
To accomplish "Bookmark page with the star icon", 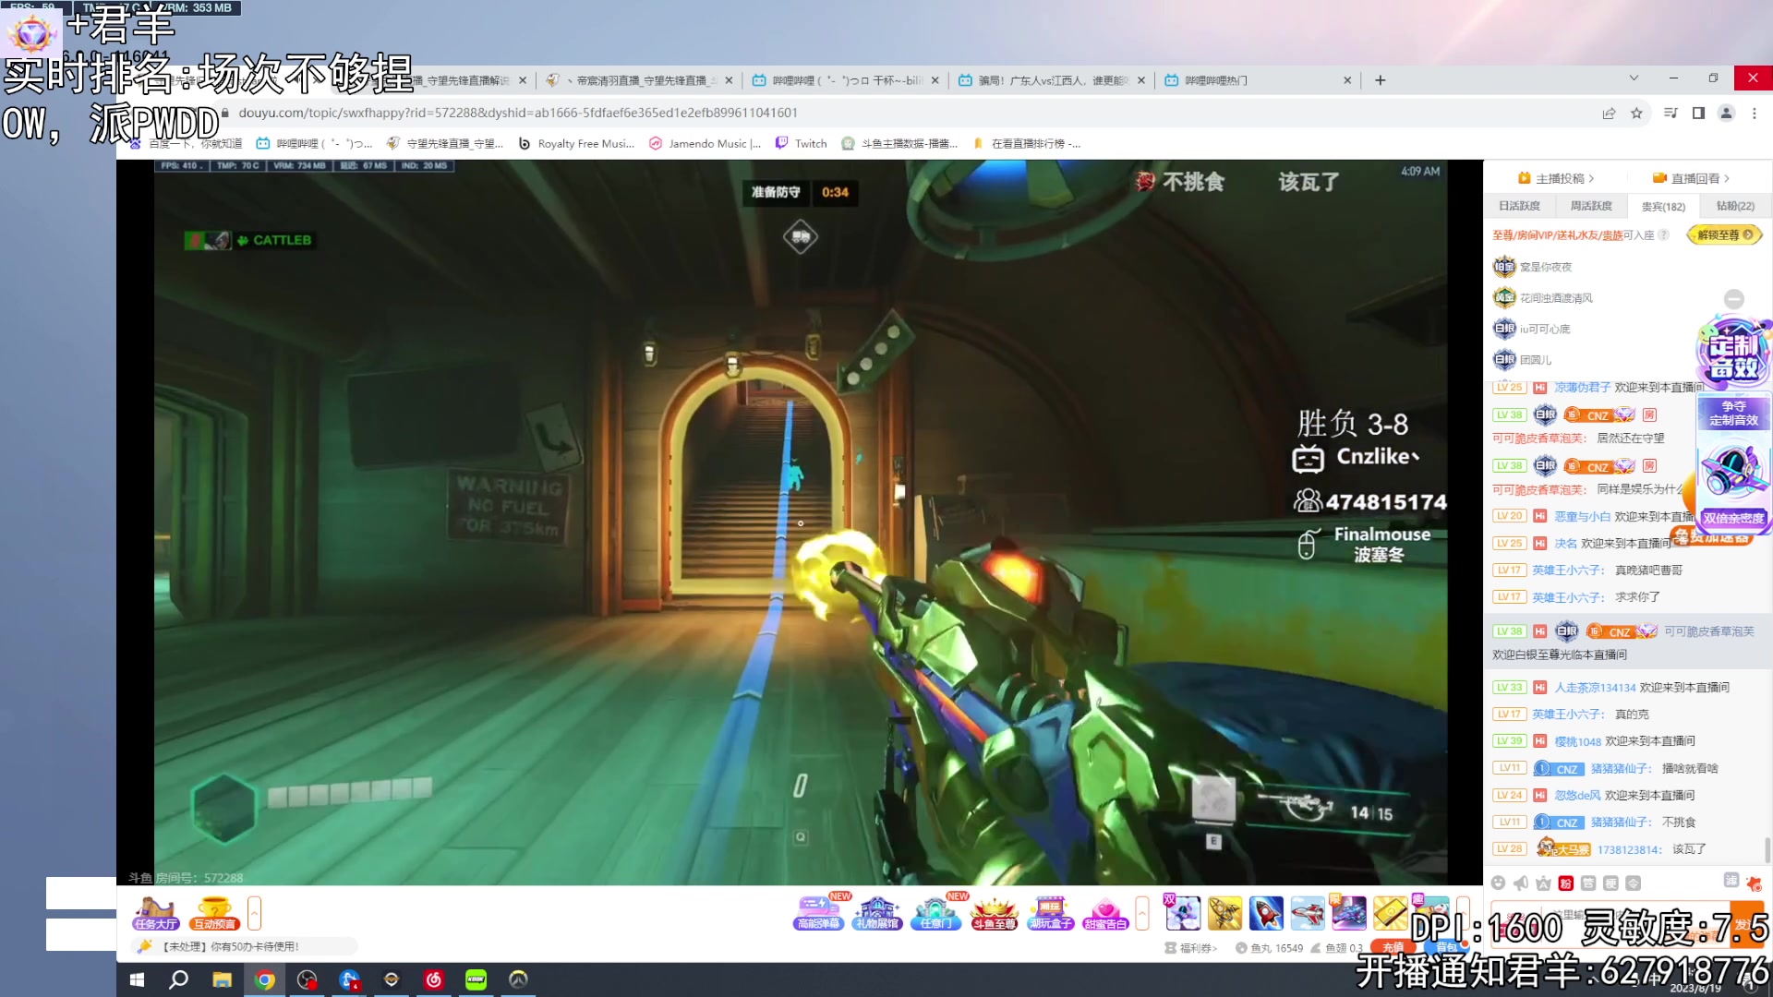I will [1636, 113].
